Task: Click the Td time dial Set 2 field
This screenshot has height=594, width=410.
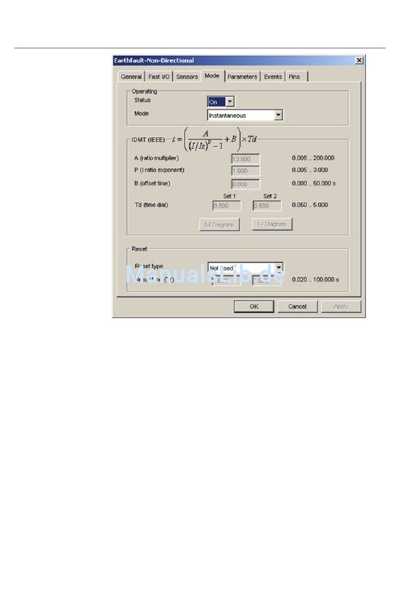Action: pos(267,206)
